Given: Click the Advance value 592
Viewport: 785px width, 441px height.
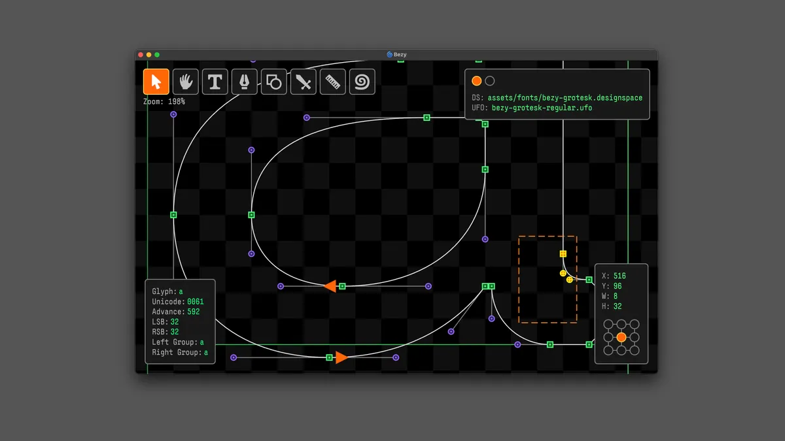Looking at the screenshot, I should click(x=194, y=312).
